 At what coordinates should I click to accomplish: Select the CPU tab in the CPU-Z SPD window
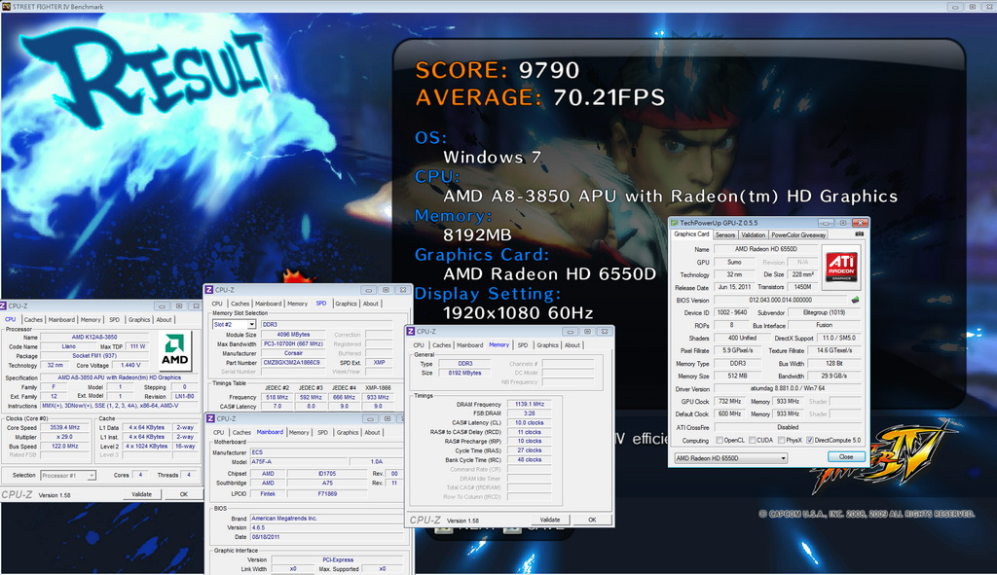[x=217, y=304]
